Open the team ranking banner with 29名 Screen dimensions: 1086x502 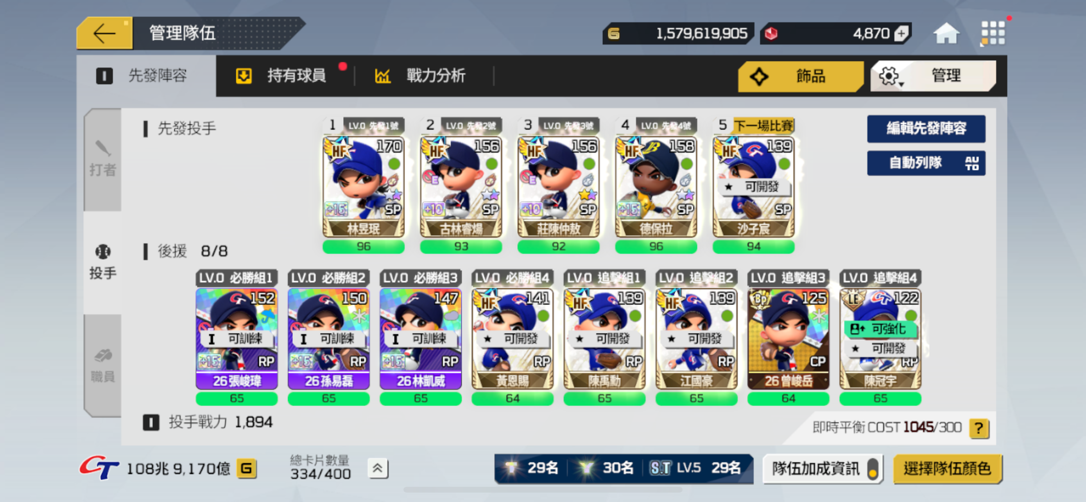624,468
